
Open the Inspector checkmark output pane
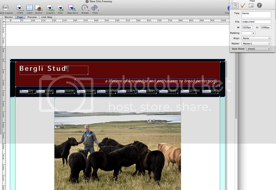[x=243, y=6]
